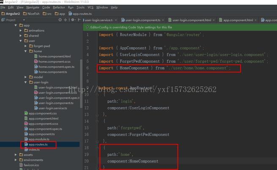Select app.component.spec.ts in project tree
The height and width of the screenshot is (170, 277).
45,129
